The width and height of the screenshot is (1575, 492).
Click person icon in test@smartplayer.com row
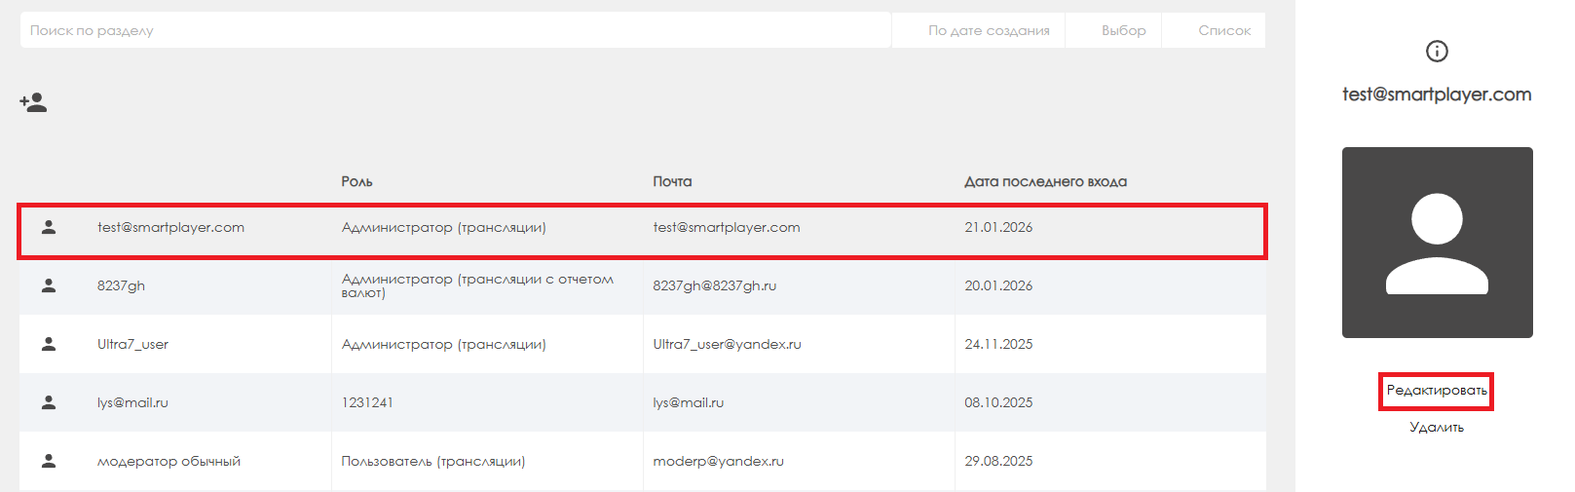49,227
